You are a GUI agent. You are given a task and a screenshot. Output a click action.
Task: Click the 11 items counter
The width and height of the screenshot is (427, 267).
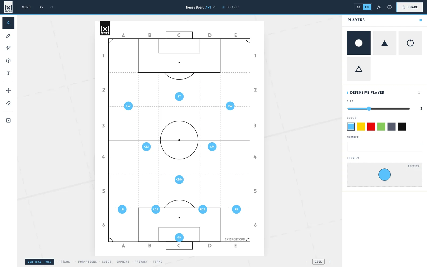[65, 262]
